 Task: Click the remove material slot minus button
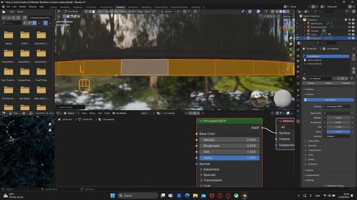[354, 59]
